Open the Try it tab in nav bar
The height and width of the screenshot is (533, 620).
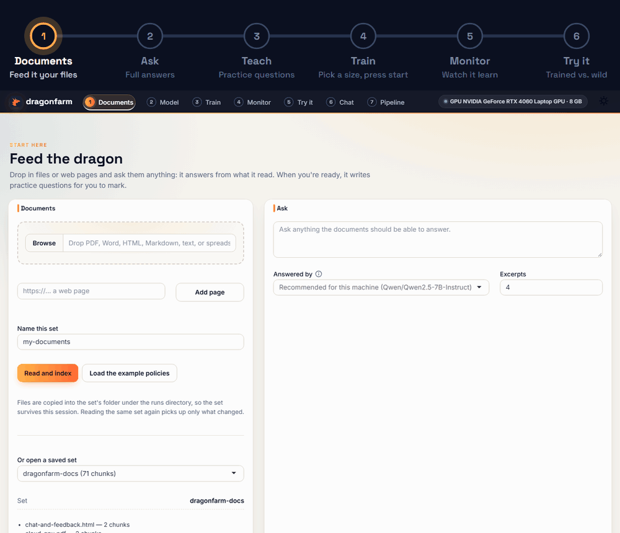299,102
